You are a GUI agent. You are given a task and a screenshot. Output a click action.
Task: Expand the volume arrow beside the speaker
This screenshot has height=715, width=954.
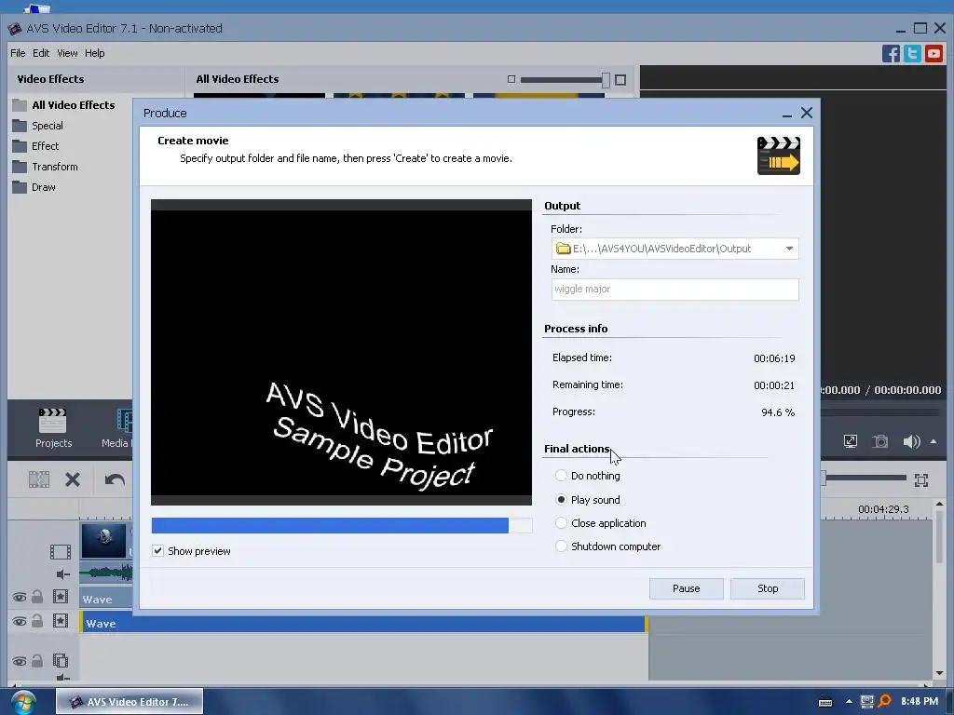[x=934, y=441]
